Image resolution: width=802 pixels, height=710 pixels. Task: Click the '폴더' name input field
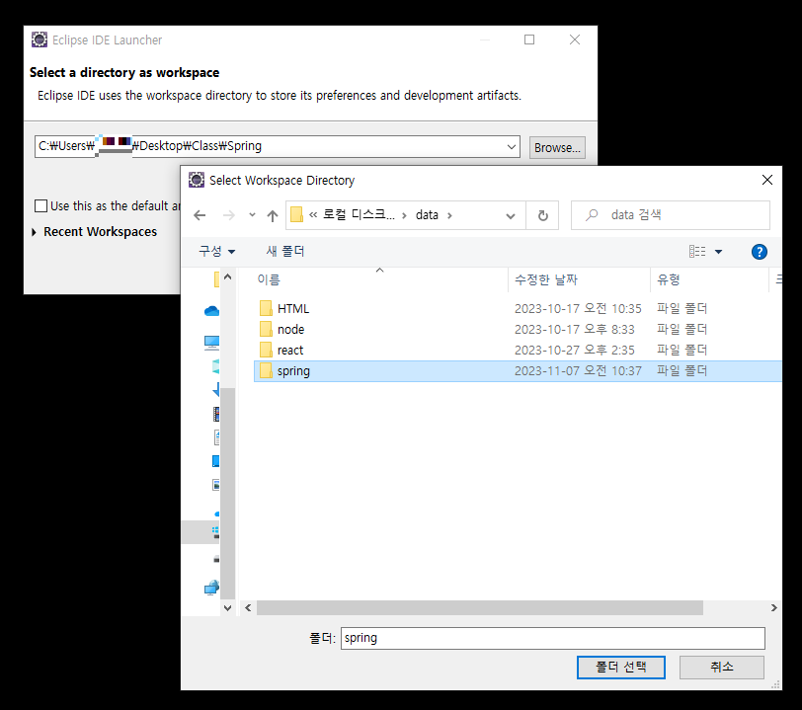click(553, 638)
